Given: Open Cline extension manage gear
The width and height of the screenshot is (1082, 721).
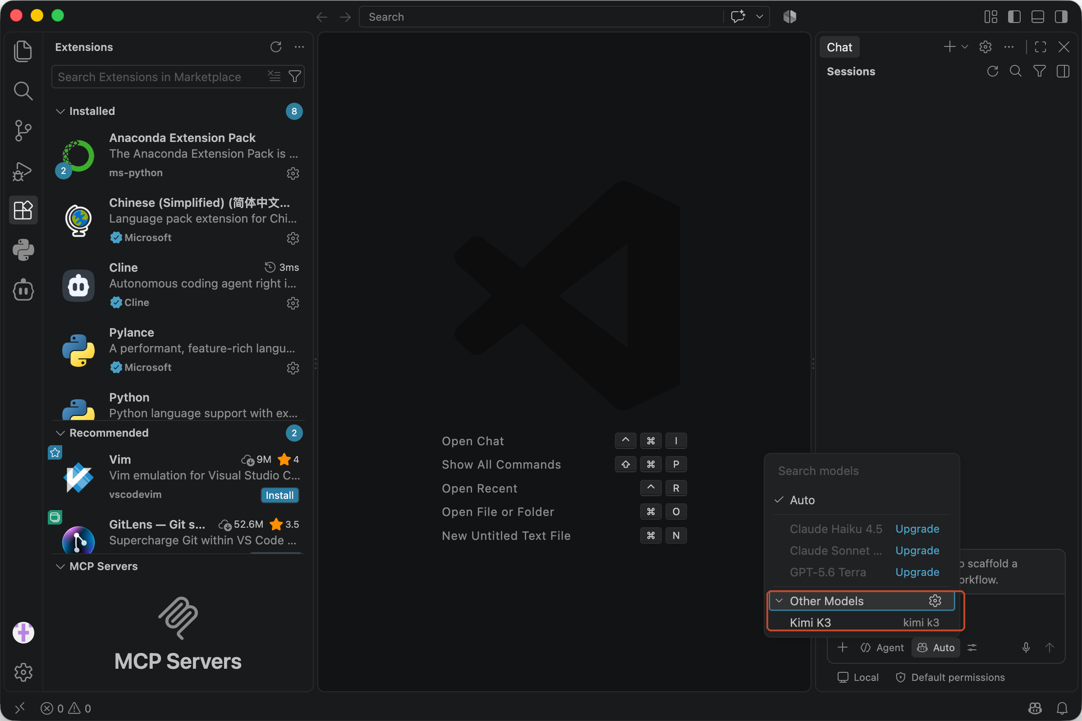Looking at the screenshot, I should (x=293, y=303).
